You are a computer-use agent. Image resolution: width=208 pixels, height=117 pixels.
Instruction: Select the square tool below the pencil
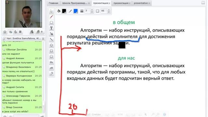click(51, 22)
